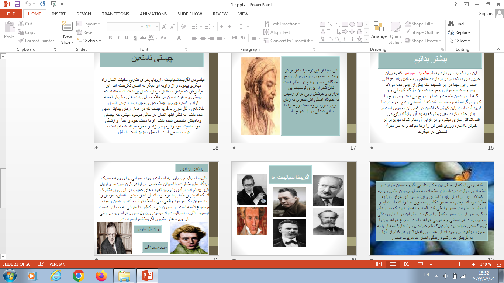Toggle Underline text formatting
Screen dimensions: 504x283
tap(127, 38)
